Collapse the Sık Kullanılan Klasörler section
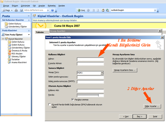166x122 pixels. [x=29, y=20]
